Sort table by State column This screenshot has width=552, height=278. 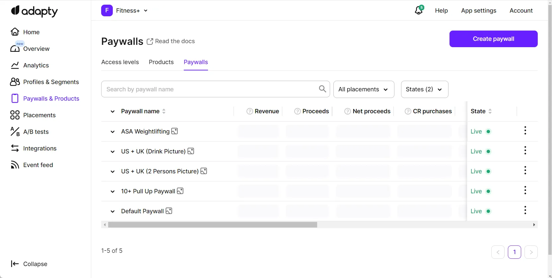click(x=490, y=111)
